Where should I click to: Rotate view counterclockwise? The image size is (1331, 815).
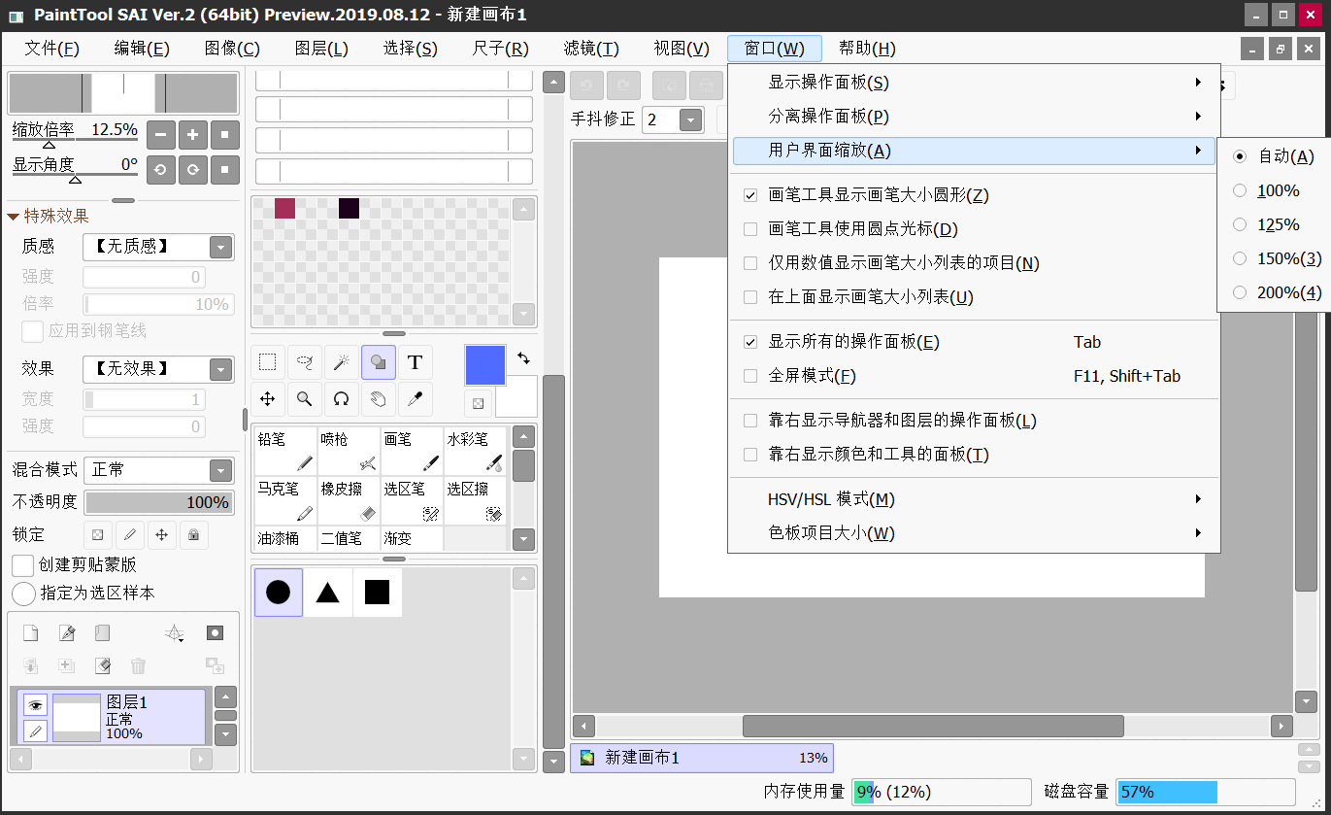(x=161, y=170)
